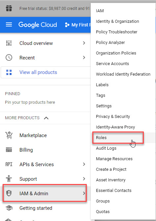Click the Getting started graduation cap icon
The height and width of the screenshot is (221, 156).
pyautogui.click(x=9, y=208)
